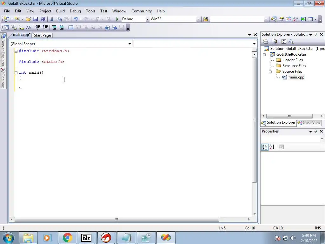The image size is (325, 244).
Task: Click the Find in Files binoculars icon
Action: (x=206, y=19)
